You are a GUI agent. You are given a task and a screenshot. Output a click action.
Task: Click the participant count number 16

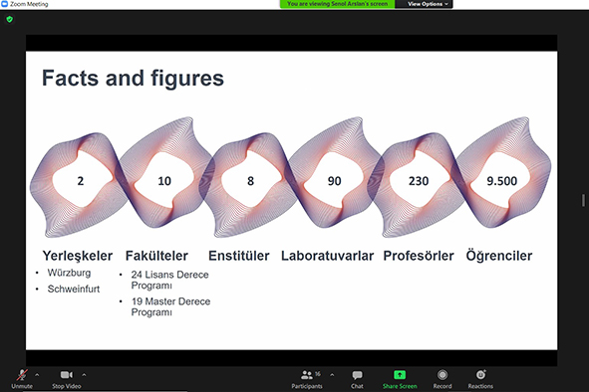[x=318, y=374]
